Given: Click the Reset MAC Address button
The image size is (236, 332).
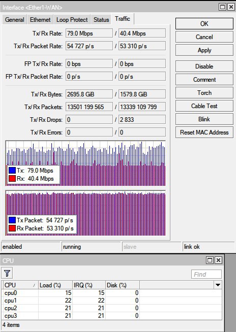Looking at the screenshot, I should (204, 132).
